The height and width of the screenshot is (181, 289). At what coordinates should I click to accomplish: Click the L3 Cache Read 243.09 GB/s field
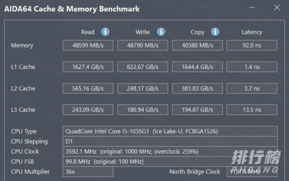tap(88, 110)
